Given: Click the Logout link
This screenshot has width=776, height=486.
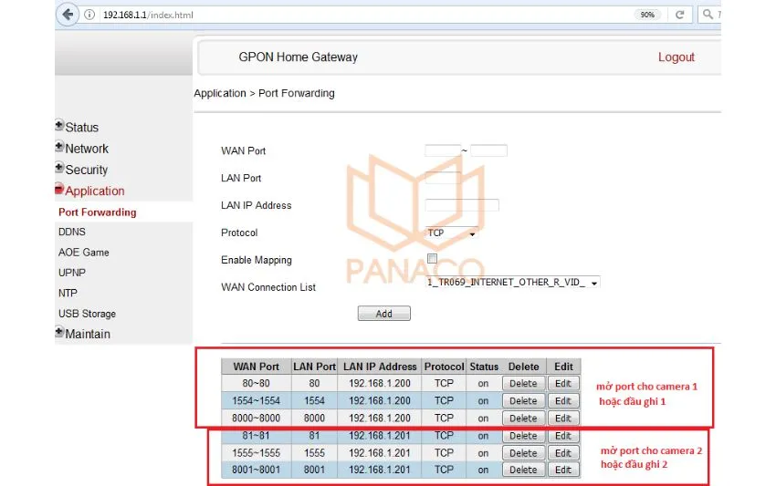Looking at the screenshot, I should point(676,57).
